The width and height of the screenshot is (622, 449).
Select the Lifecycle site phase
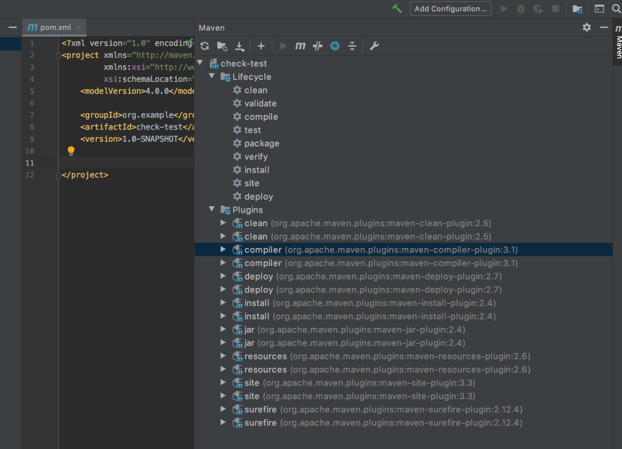tap(252, 183)
